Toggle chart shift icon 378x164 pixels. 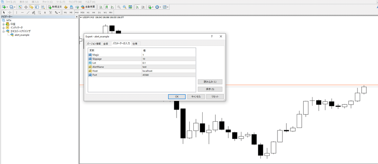tap(143, 7)
